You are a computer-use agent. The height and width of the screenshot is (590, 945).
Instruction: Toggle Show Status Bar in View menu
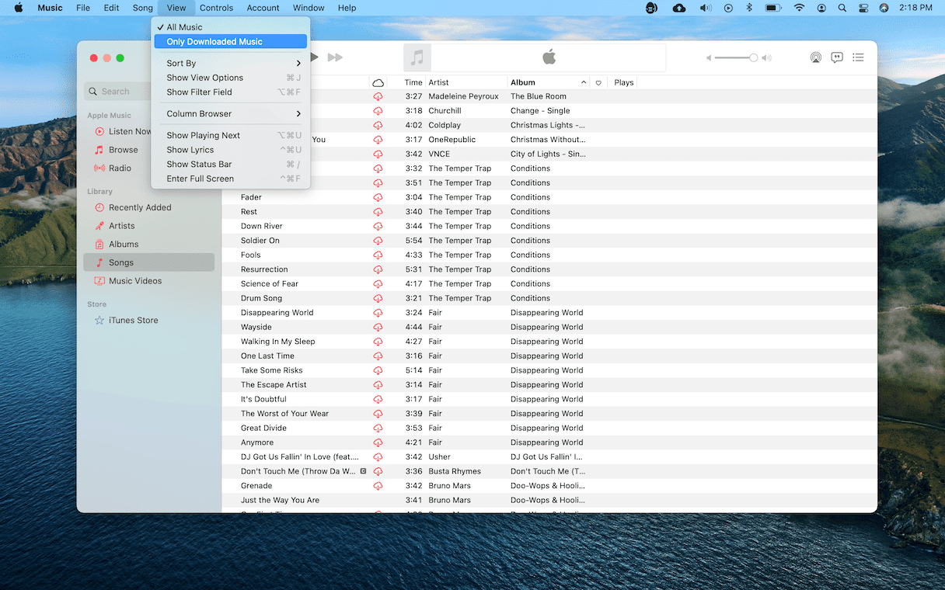(199, 165)
